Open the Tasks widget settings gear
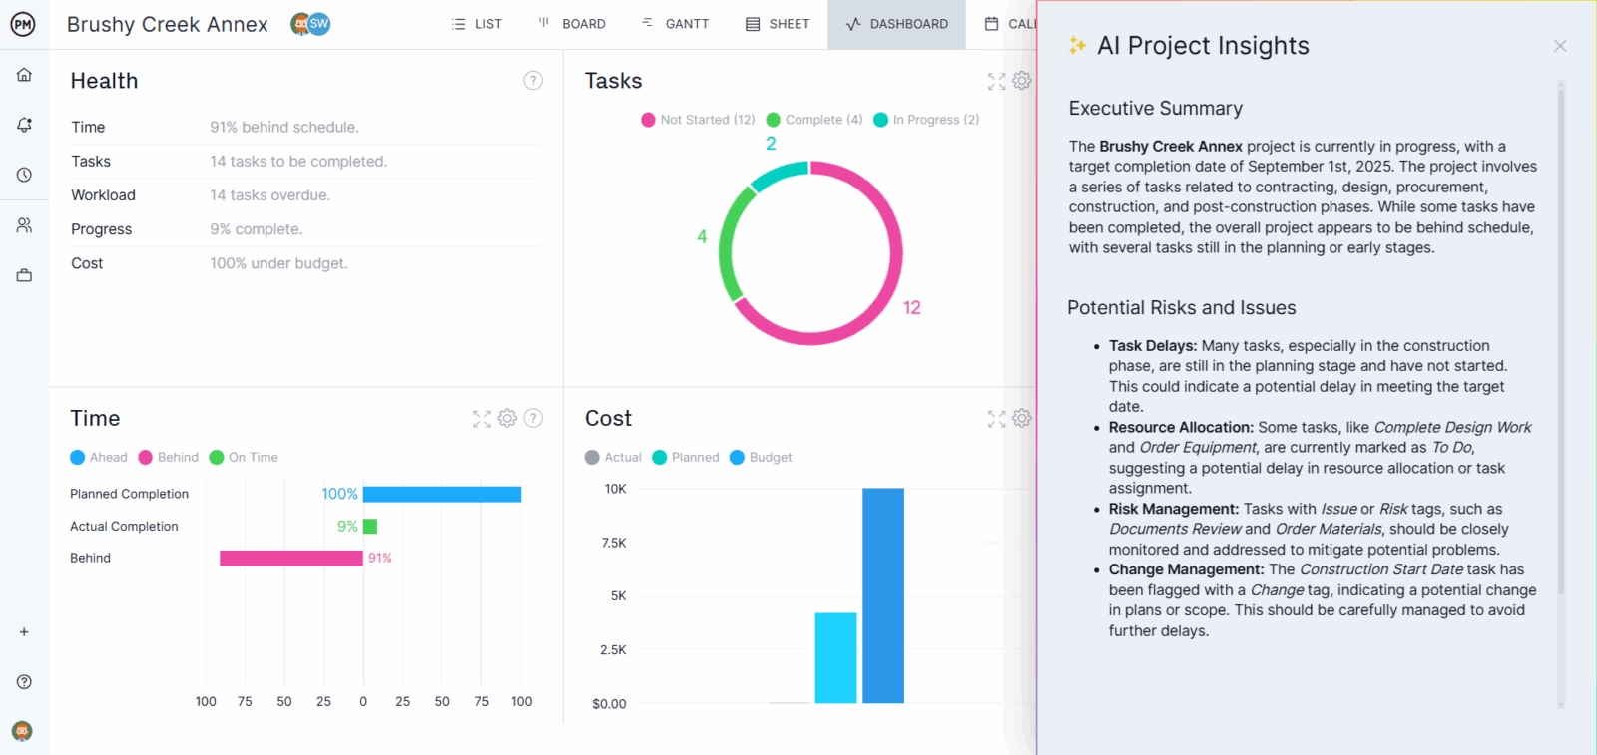This screenshot has width=1597, height=755. 1022,81
